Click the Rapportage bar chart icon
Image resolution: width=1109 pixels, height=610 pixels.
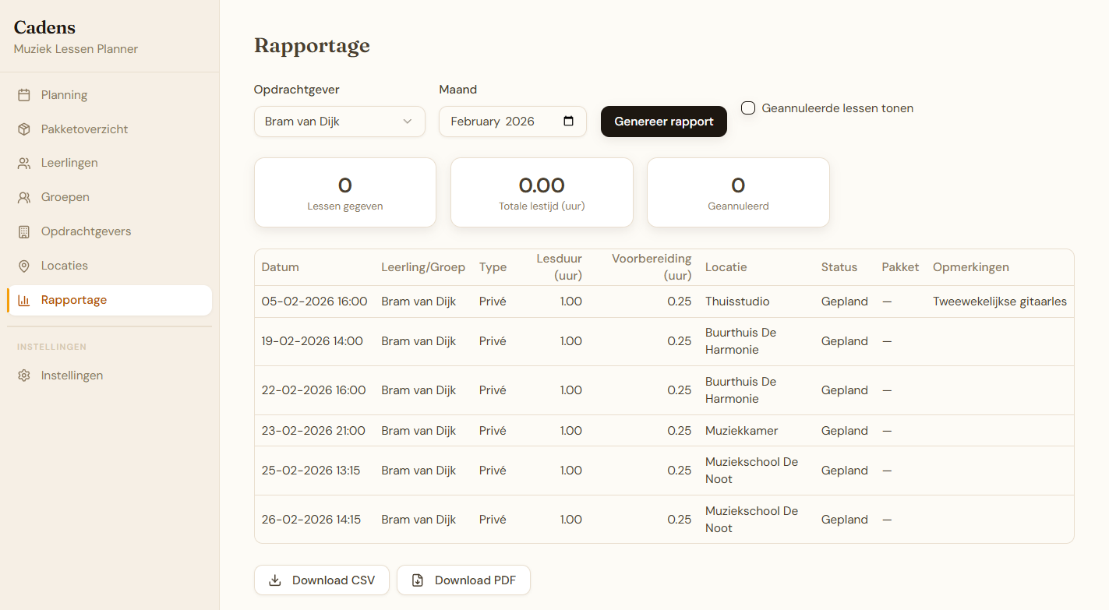tap(24, 299)
